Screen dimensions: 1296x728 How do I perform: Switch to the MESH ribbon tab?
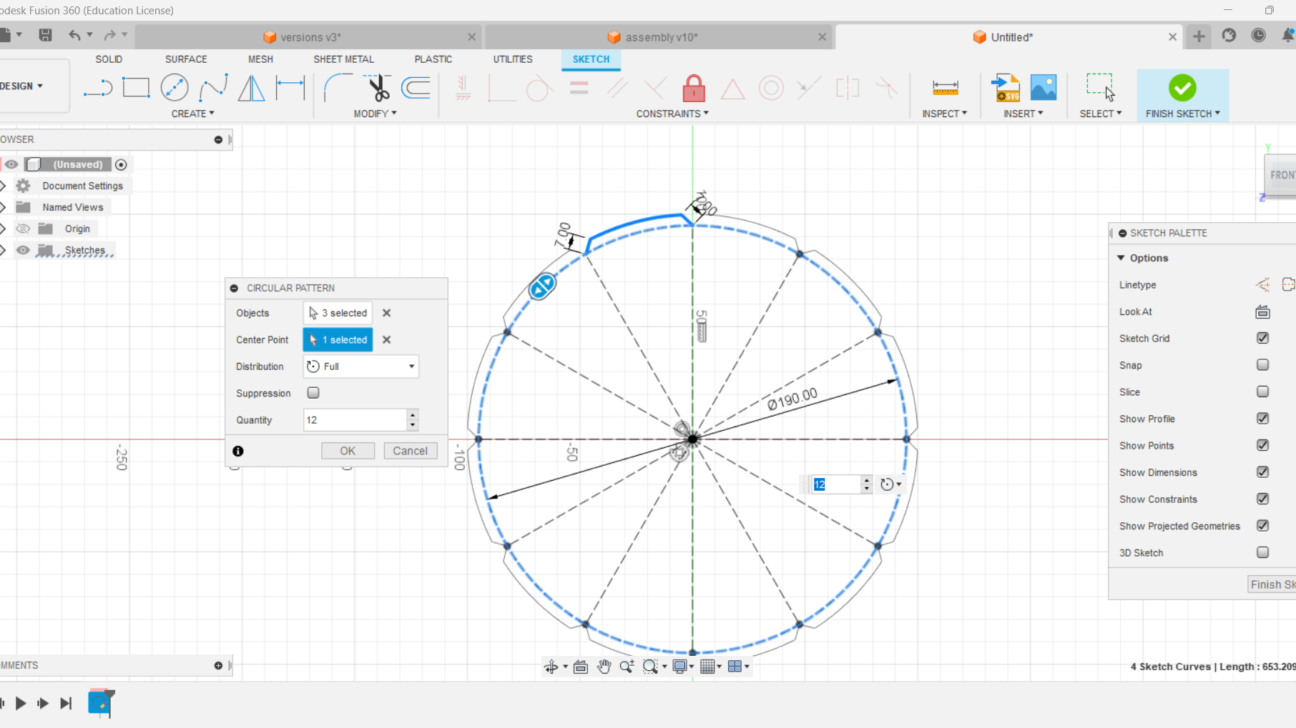tap(260, 59)
